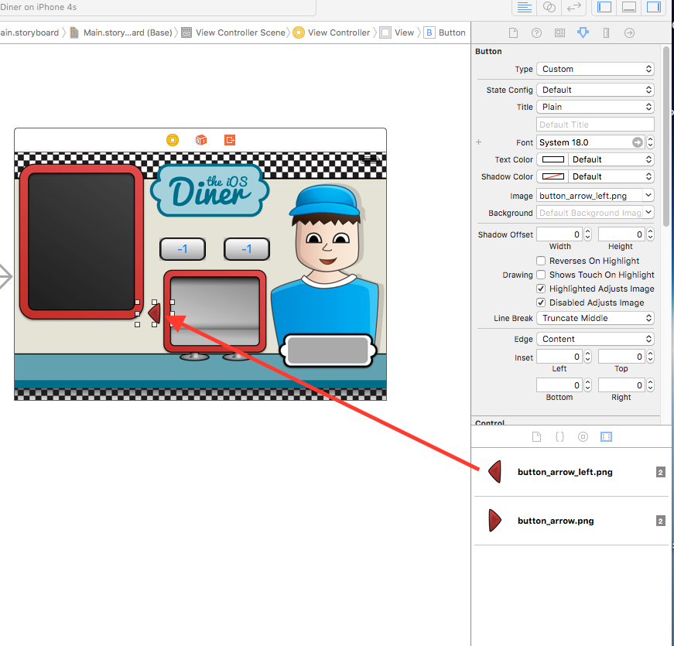The image size is (674, 646).
Task: Click the Inset Top field
Action: 621,357
